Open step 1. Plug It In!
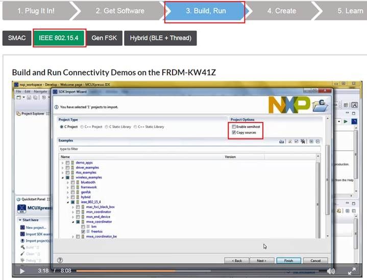Image resolution: width=367 pixels, height=280 pixels. (36, 11)
